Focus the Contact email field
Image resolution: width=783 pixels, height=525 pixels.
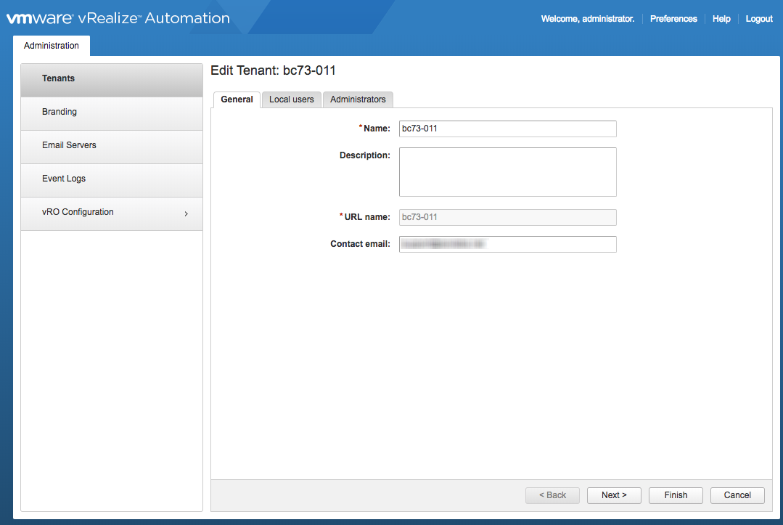point(508,244)
